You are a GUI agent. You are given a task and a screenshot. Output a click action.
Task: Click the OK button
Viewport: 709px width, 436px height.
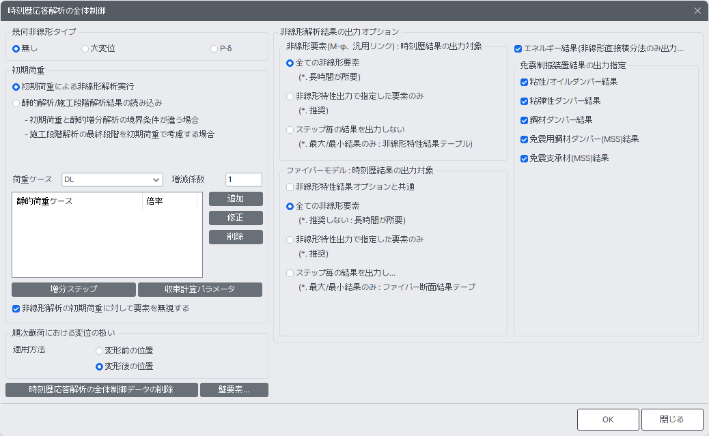tap(608, 420)
